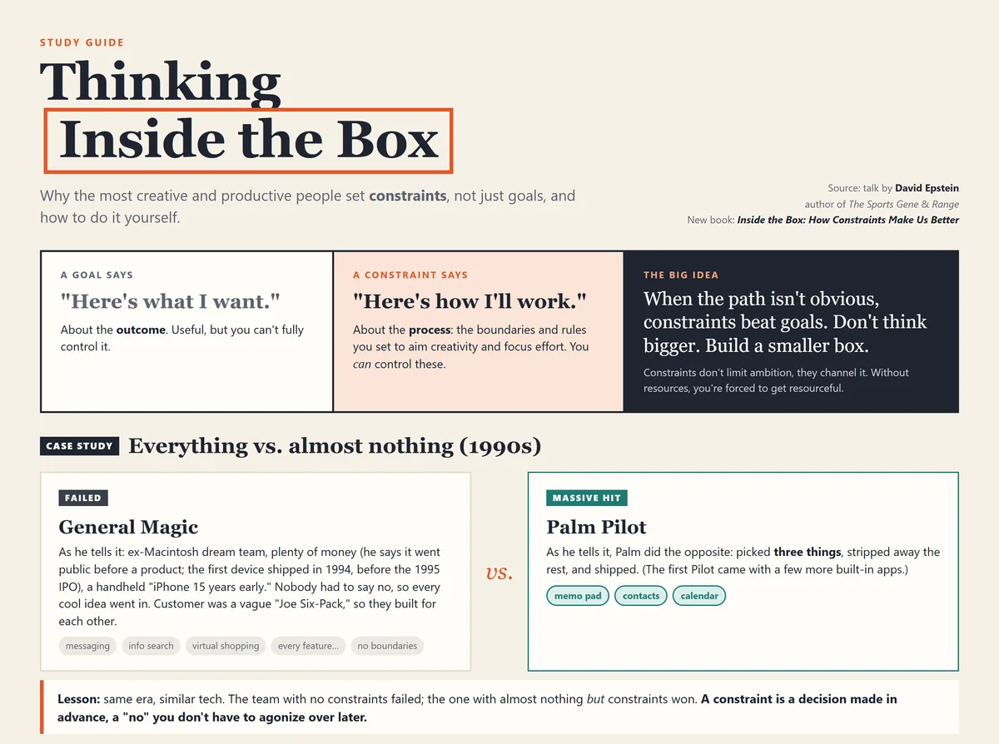Click the STUDY GUIDE label
This screenshot has height=744, width=999.
(82, 42)
